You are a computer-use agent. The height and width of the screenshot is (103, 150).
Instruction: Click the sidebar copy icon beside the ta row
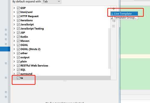(6, 78)
